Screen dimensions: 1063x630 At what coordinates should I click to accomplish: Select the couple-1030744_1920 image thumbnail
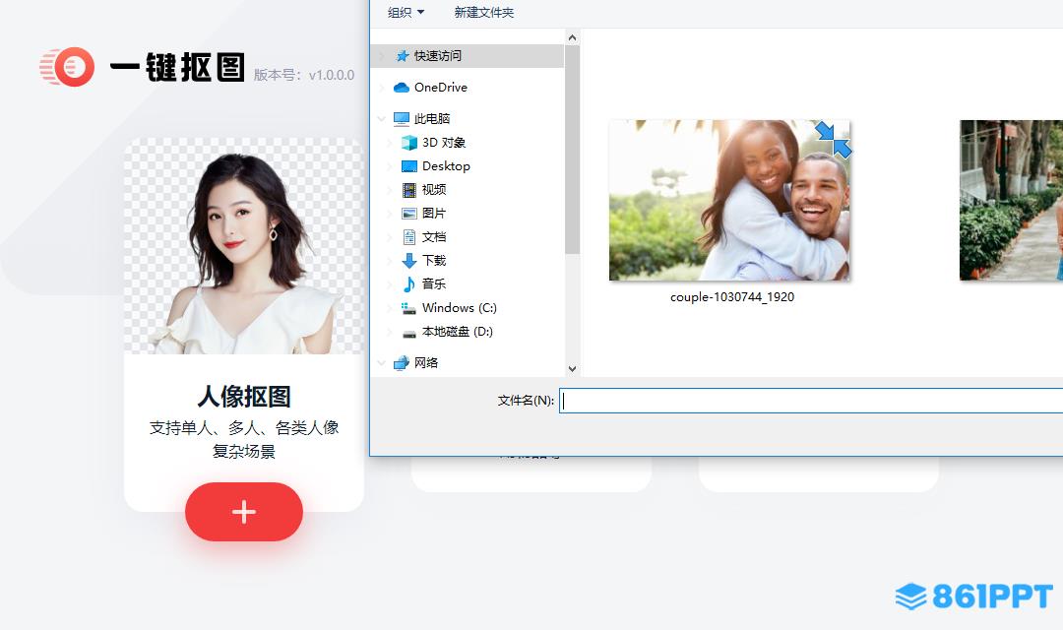coord(729,200)
